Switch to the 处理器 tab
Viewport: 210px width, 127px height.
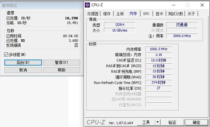click(93, 14)
